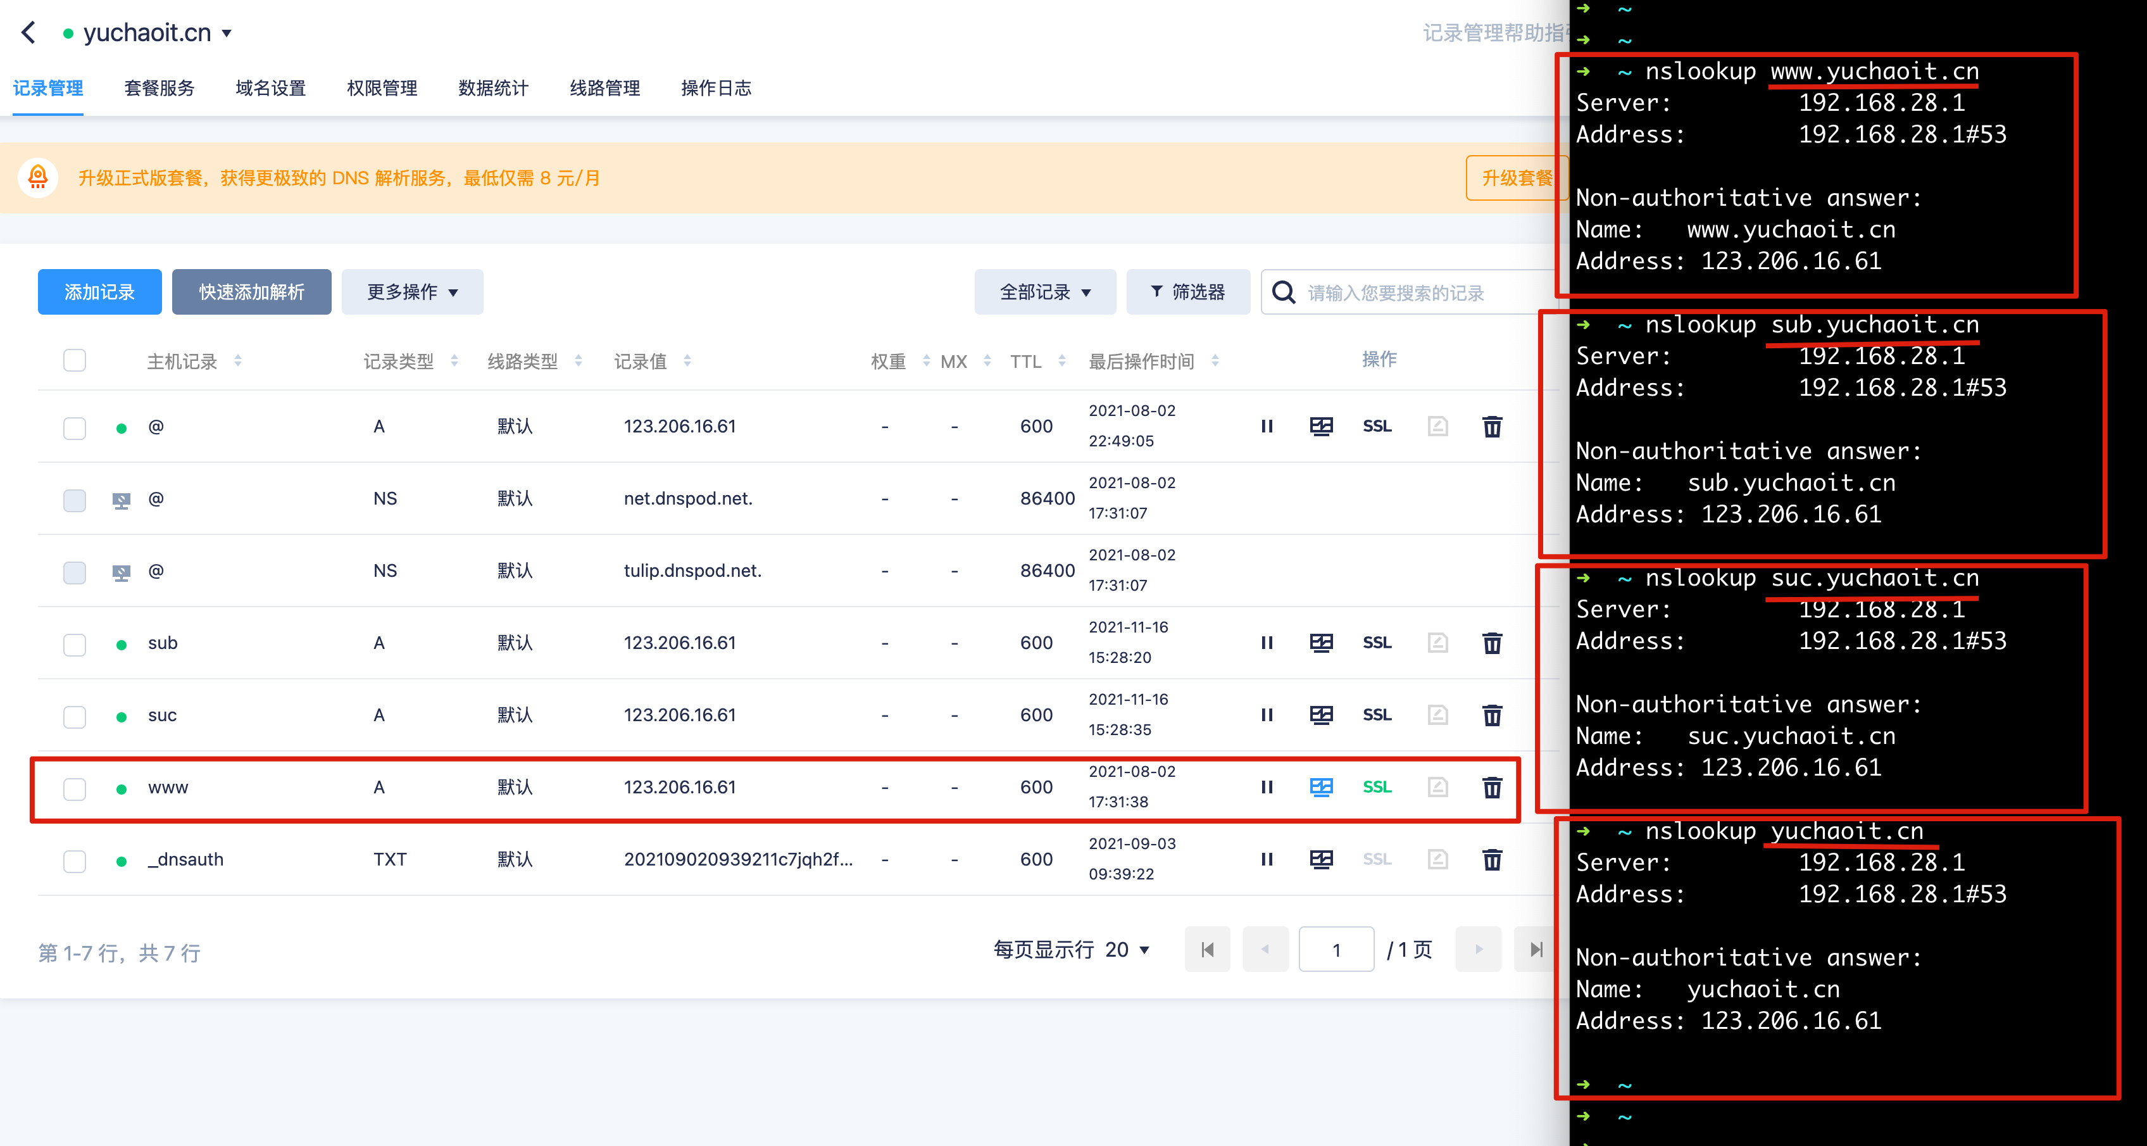
Task: Delete the sub A record
Action: pos(1492,643)
